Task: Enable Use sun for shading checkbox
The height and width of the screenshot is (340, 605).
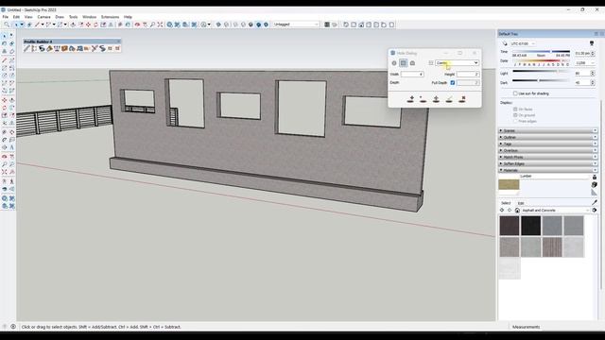Action: tap(515, 93)
